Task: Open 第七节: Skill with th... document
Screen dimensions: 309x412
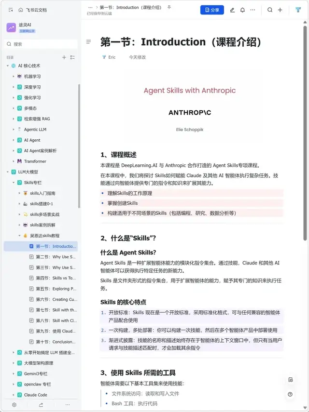Action: pos(56,310)
